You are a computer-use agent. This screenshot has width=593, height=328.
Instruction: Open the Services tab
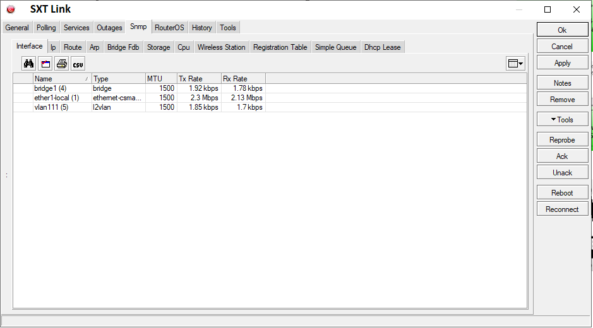[76, 28]
